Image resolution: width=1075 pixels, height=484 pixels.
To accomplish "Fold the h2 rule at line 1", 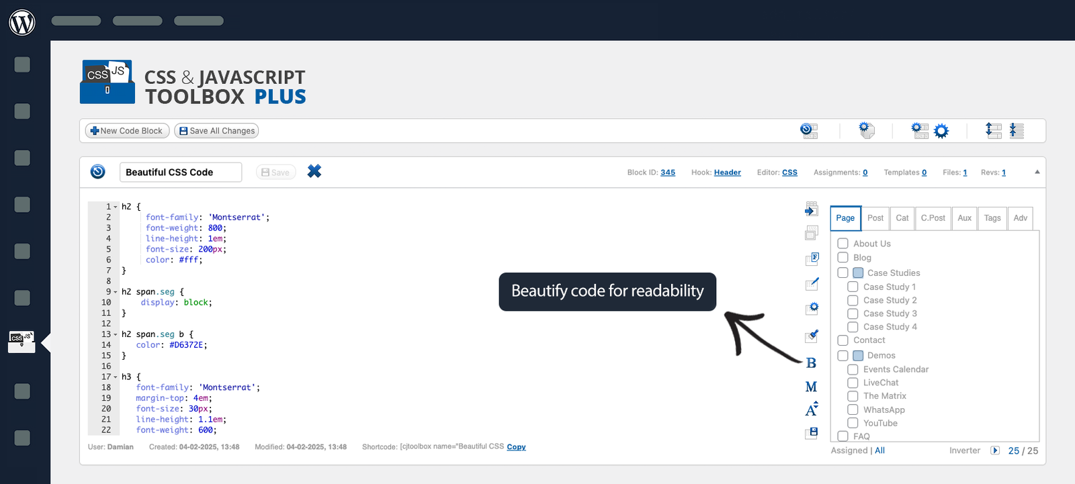I will pyautogui.click(x=116, y=207).
